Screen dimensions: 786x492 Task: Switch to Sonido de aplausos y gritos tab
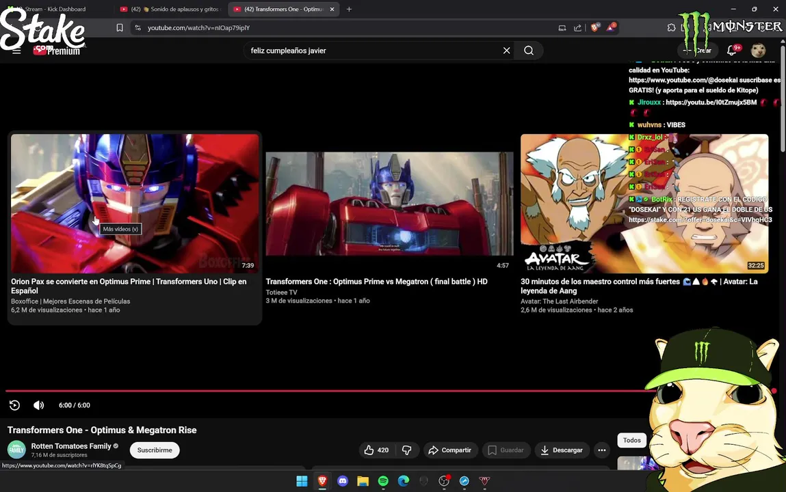(x=172, y=9)
